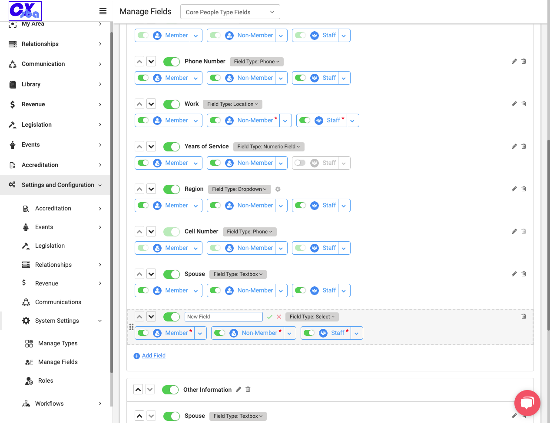Open Region dropdown options gear icon

(278, 189)
